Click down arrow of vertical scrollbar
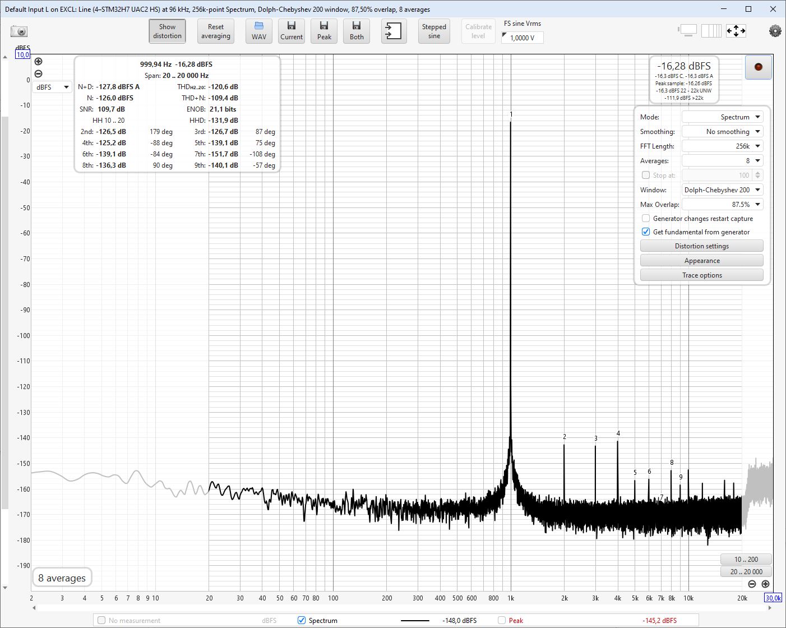 [x=5, y=588]
